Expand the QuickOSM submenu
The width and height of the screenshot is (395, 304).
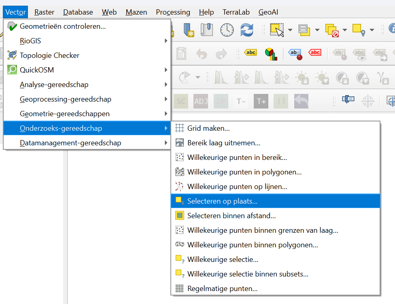click(x=87, y=70)
